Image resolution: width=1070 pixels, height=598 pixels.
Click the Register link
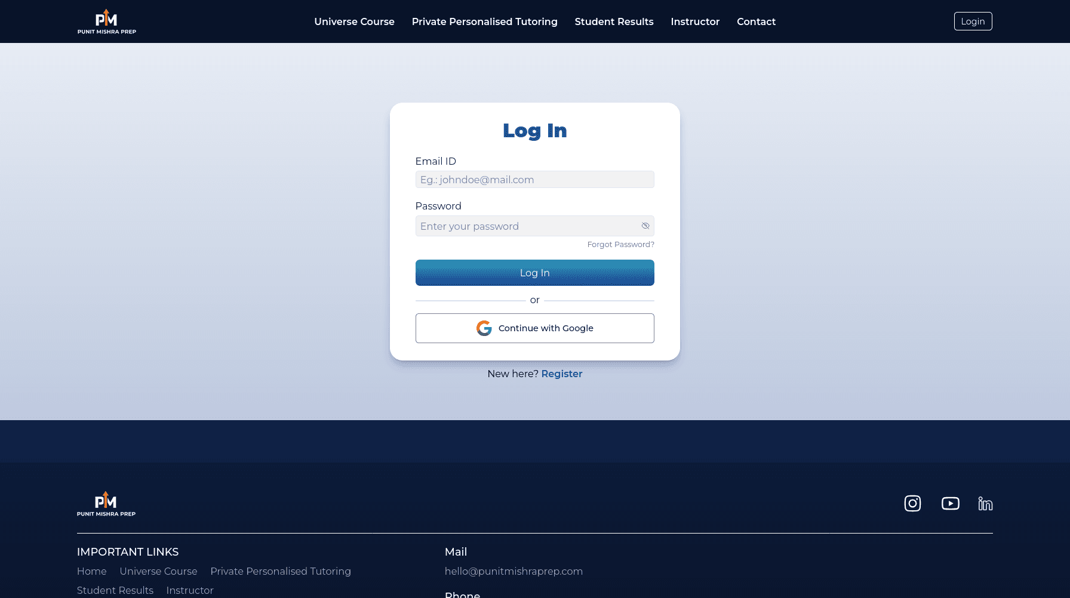(561, 374)
